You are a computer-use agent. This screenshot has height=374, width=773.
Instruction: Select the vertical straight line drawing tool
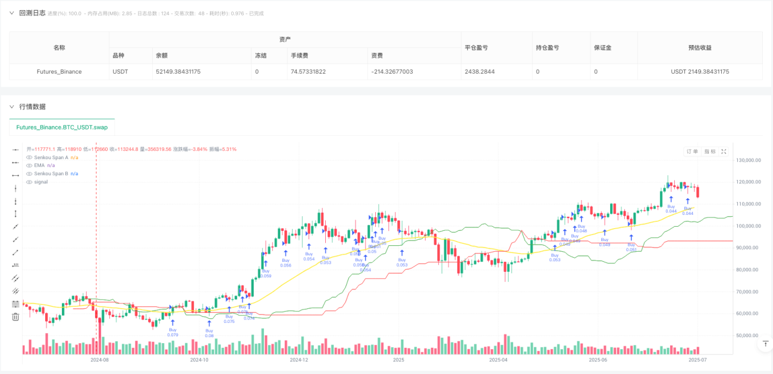[x=15, y=188]
